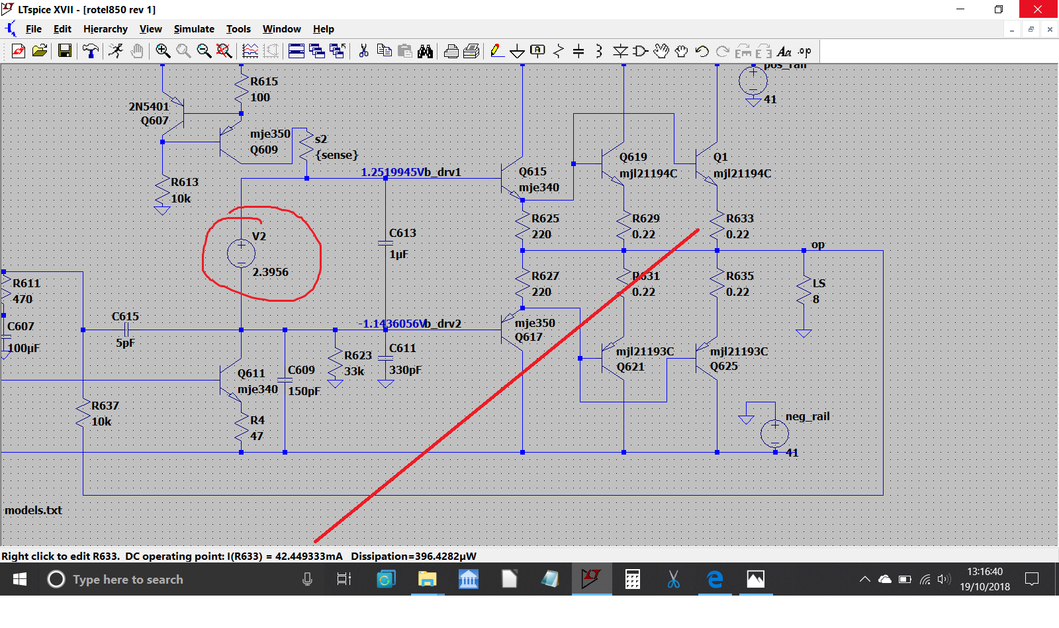1059x628 pixels.
Task: Click the neg_rail net label
Action: pos(807,416)
